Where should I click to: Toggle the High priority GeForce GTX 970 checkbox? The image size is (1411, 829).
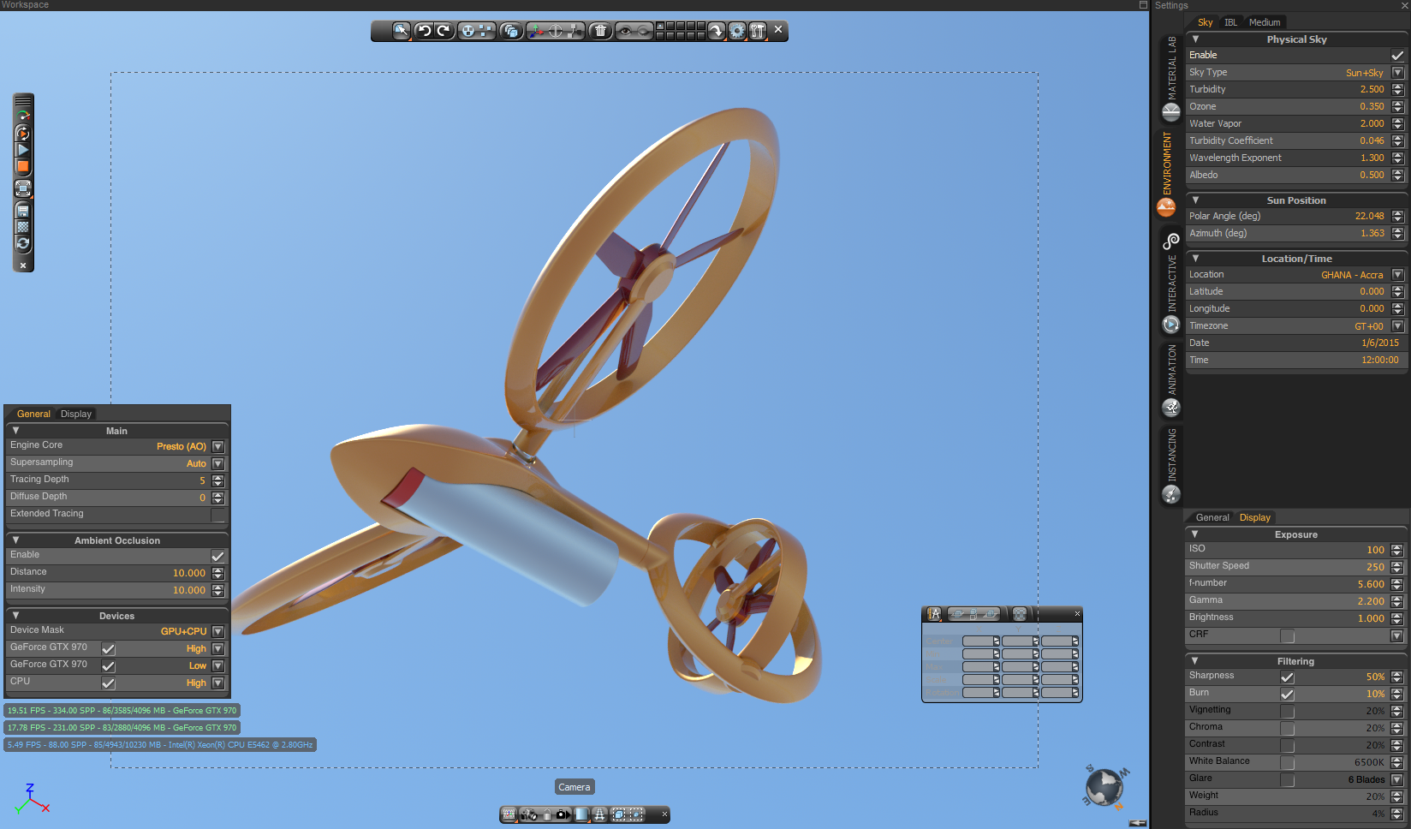[109, 649]
